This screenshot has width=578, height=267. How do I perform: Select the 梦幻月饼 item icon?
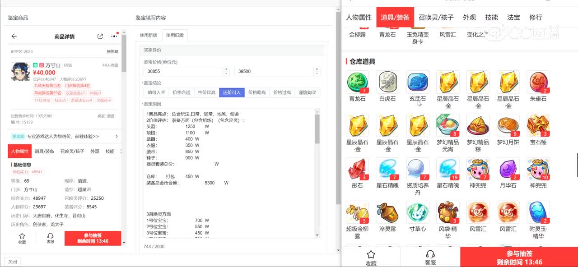(x=508, y=125)
